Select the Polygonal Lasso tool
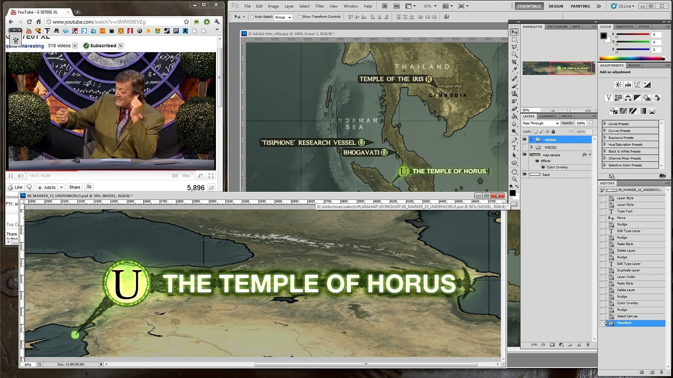 tap(514, 47)
